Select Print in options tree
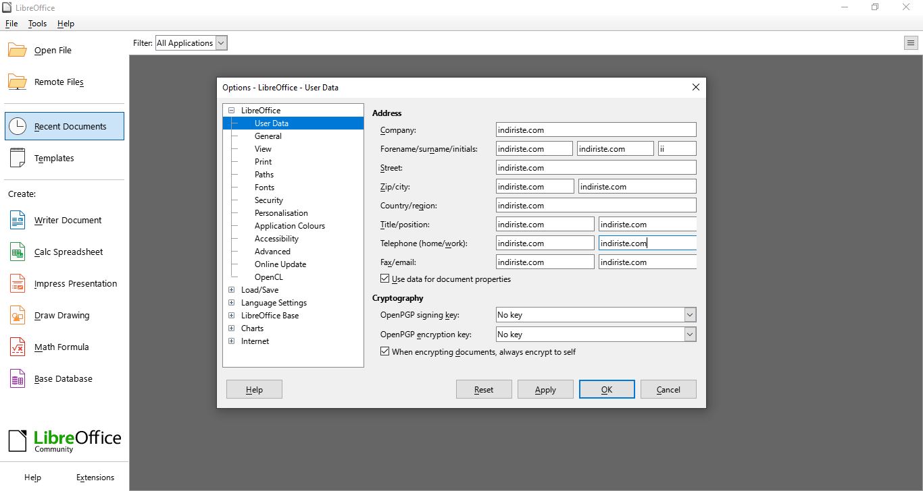923x491 pixels. 263,161
